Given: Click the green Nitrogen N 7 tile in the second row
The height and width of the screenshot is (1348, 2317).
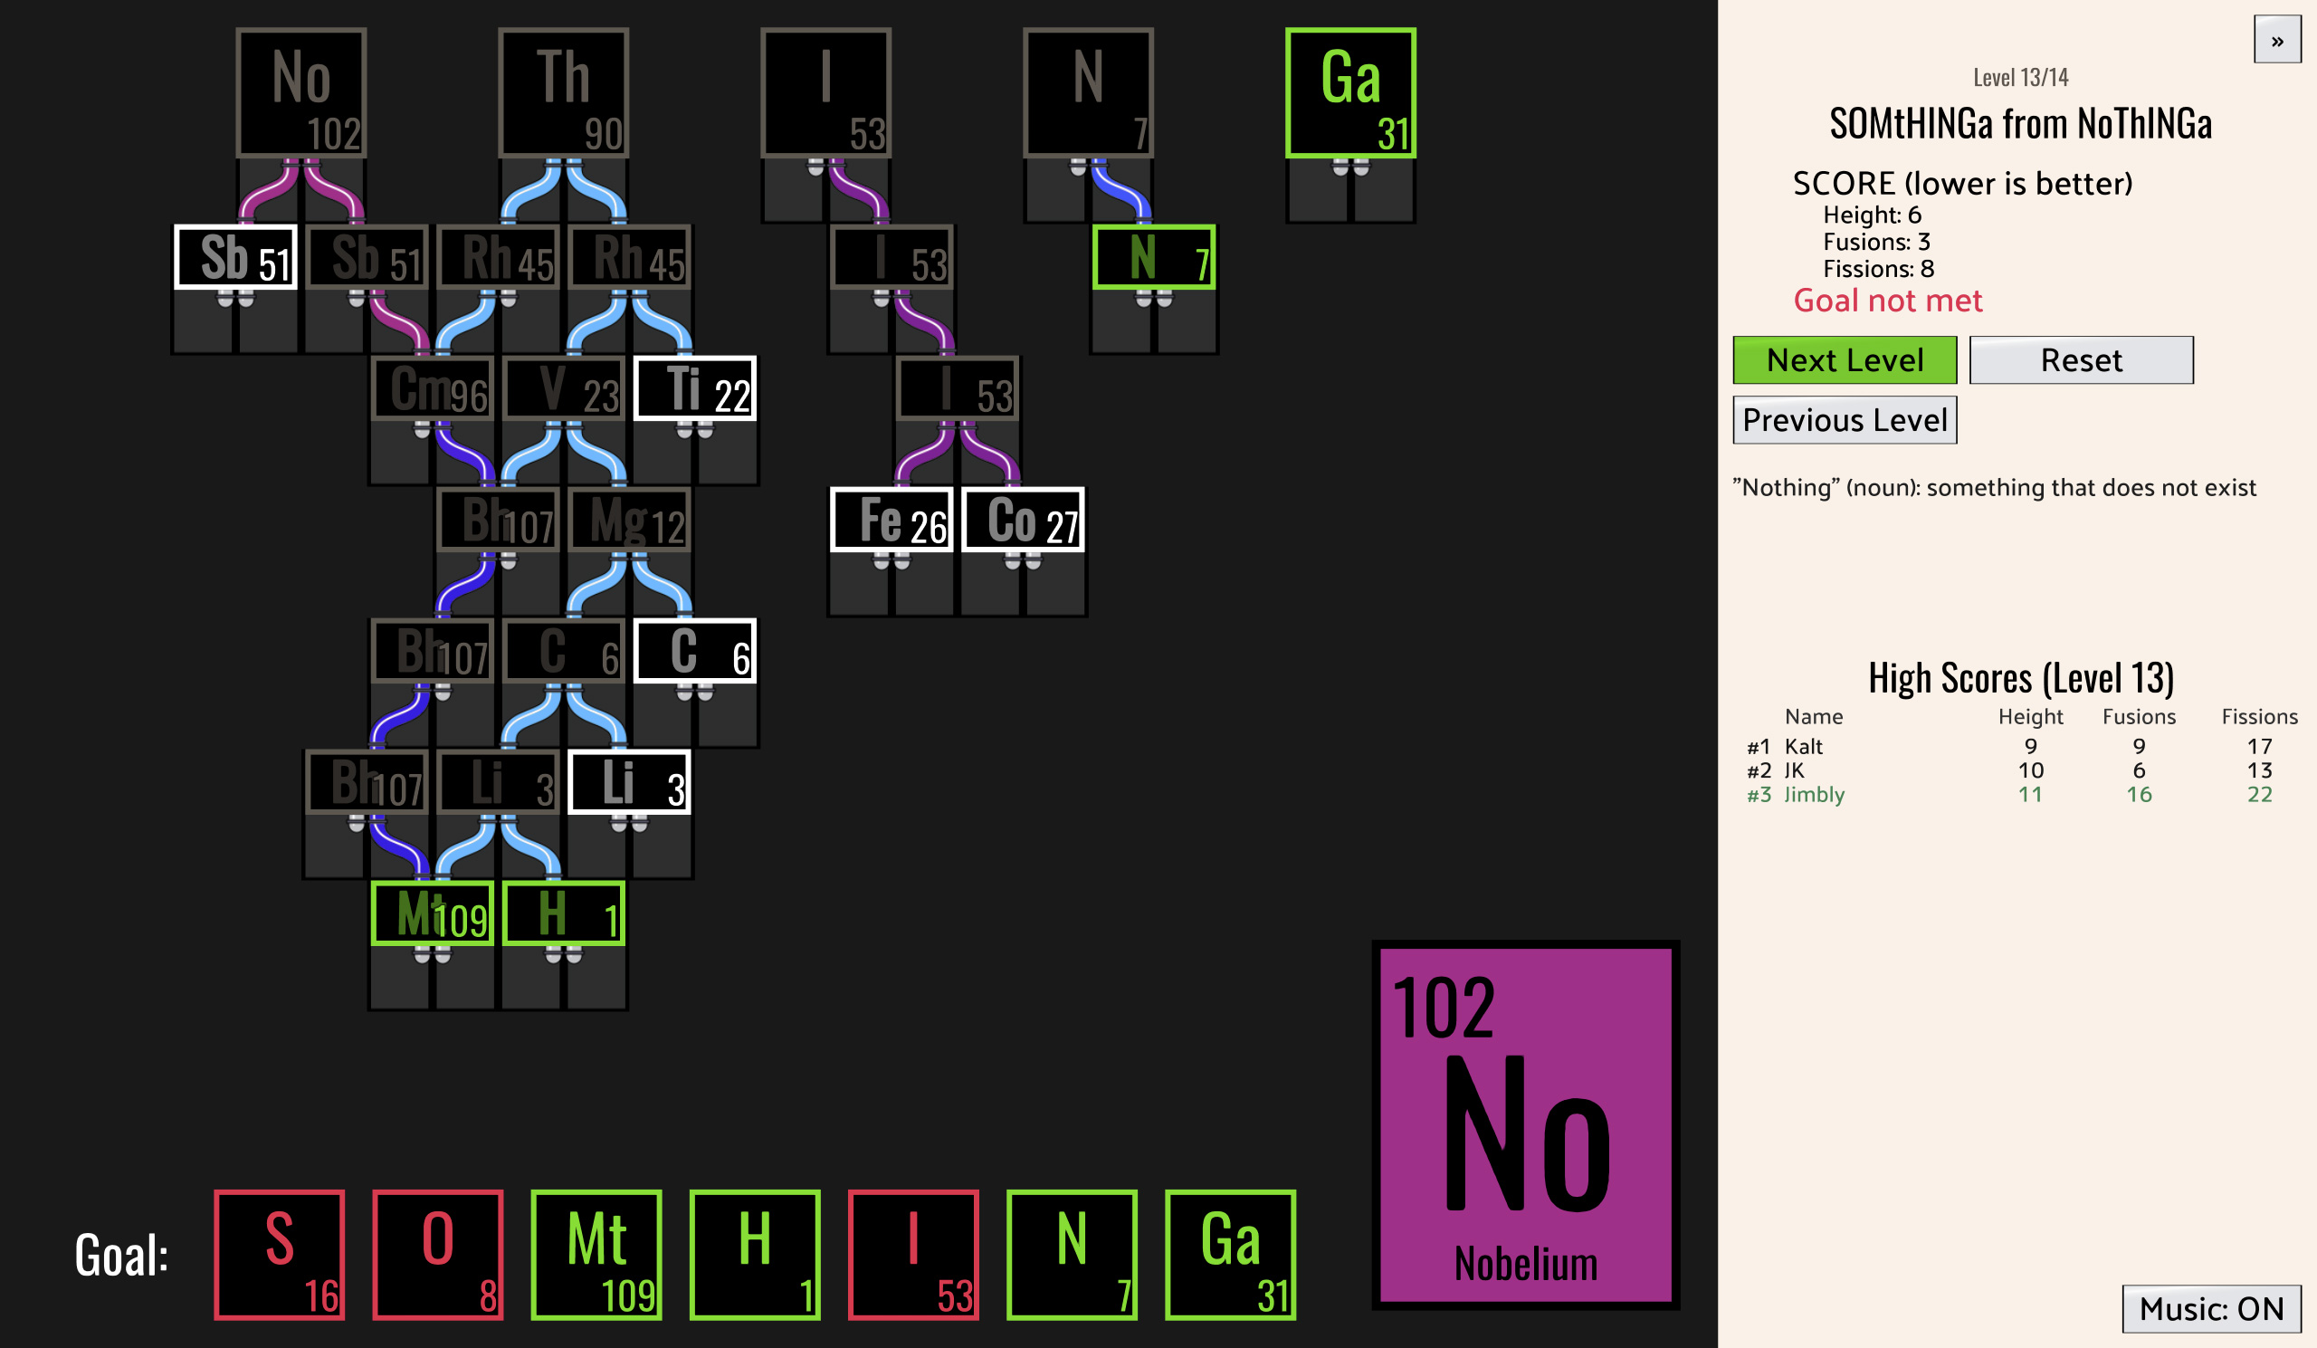Looking at the screenshot, I should coord(1153,256).
